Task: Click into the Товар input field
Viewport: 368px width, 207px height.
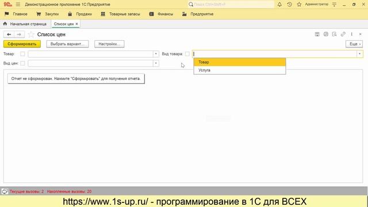Action: click(91, 54)
